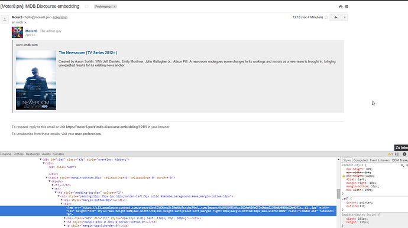Click the Posteingang label tag

(103, 6)
